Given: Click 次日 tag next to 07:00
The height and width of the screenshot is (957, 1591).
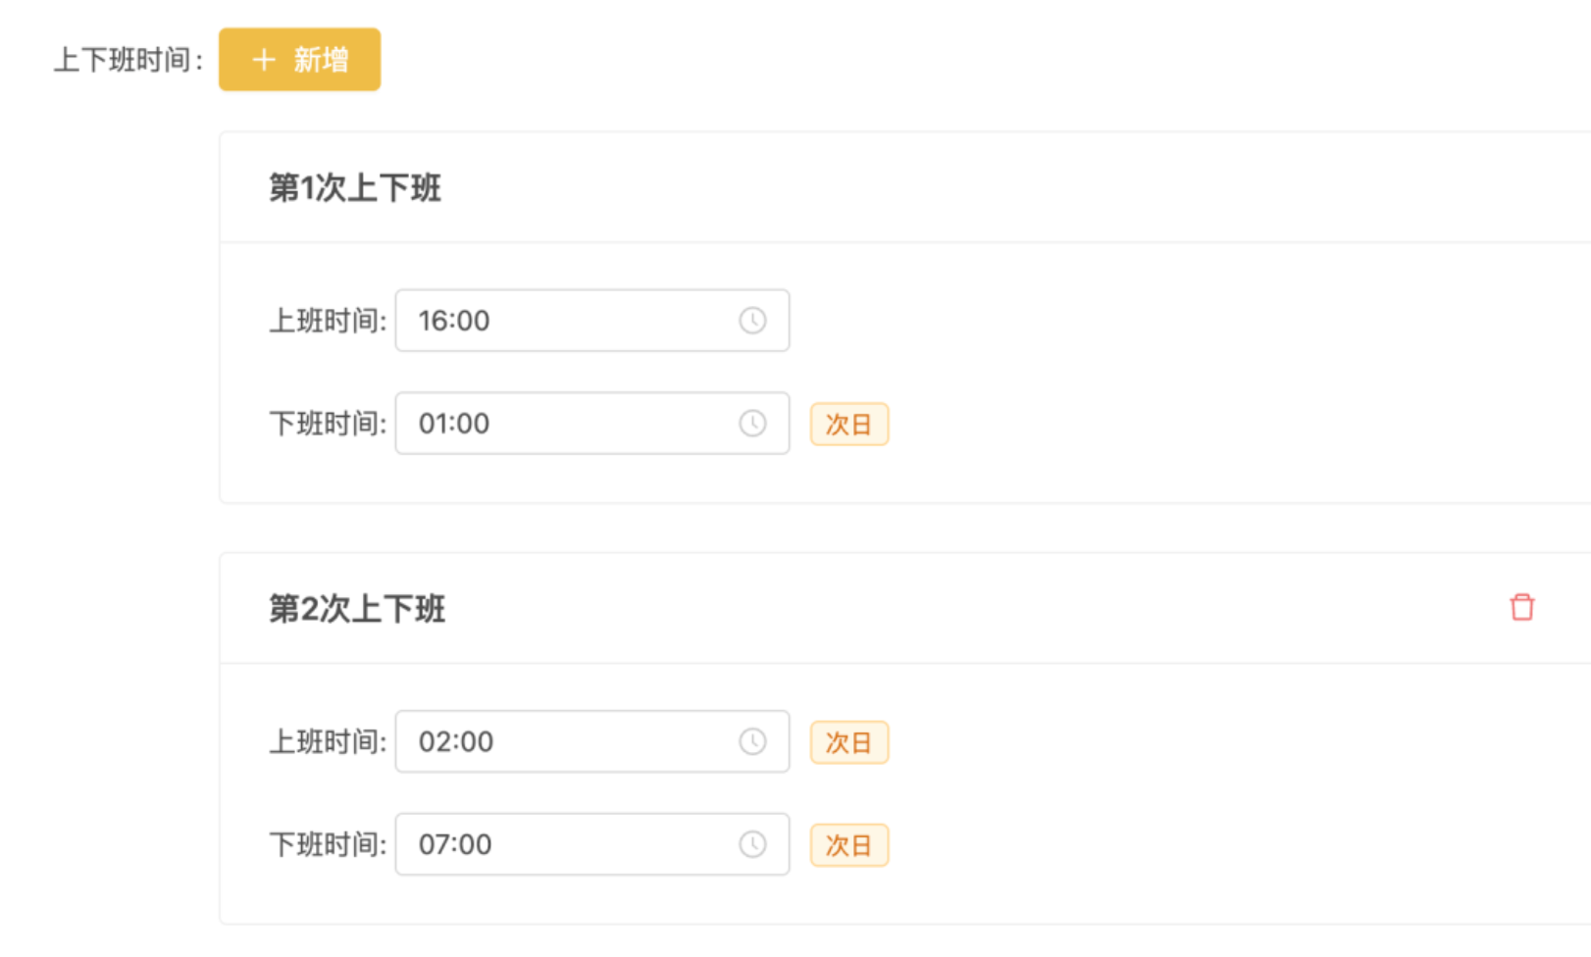Looking at the screenshot, I should pyautogui.click(x=849, y=845).
